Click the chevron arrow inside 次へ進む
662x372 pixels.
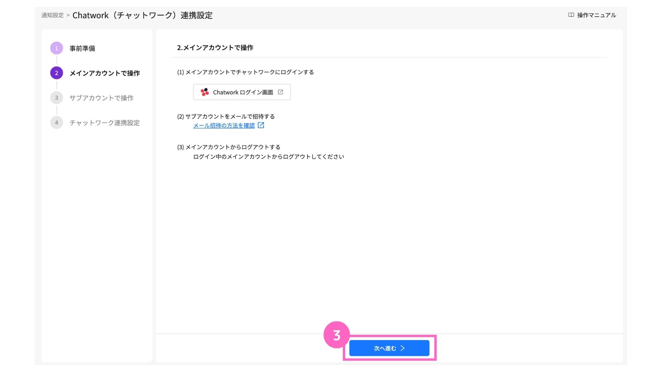402,348
